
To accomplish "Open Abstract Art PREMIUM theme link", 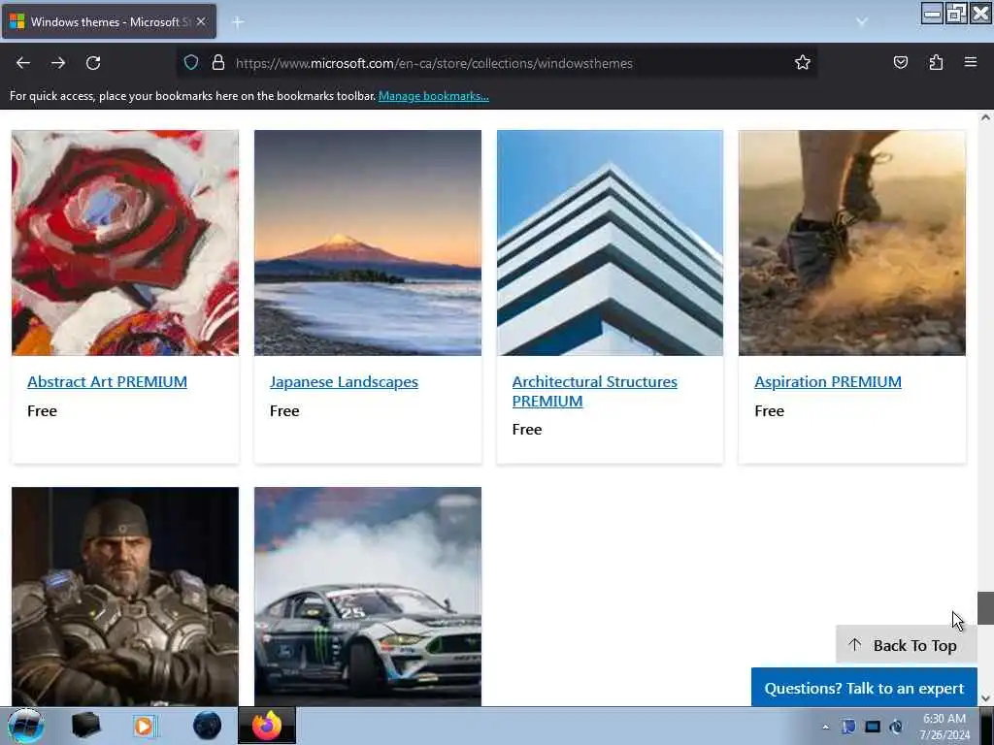I will point(107,381).
